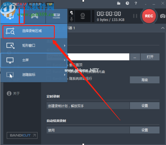Open help via the question mark icon
166x145 pixels.
136,3
